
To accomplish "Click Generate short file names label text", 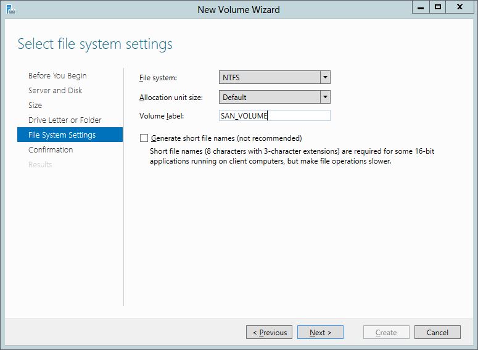I will [226, 138].
